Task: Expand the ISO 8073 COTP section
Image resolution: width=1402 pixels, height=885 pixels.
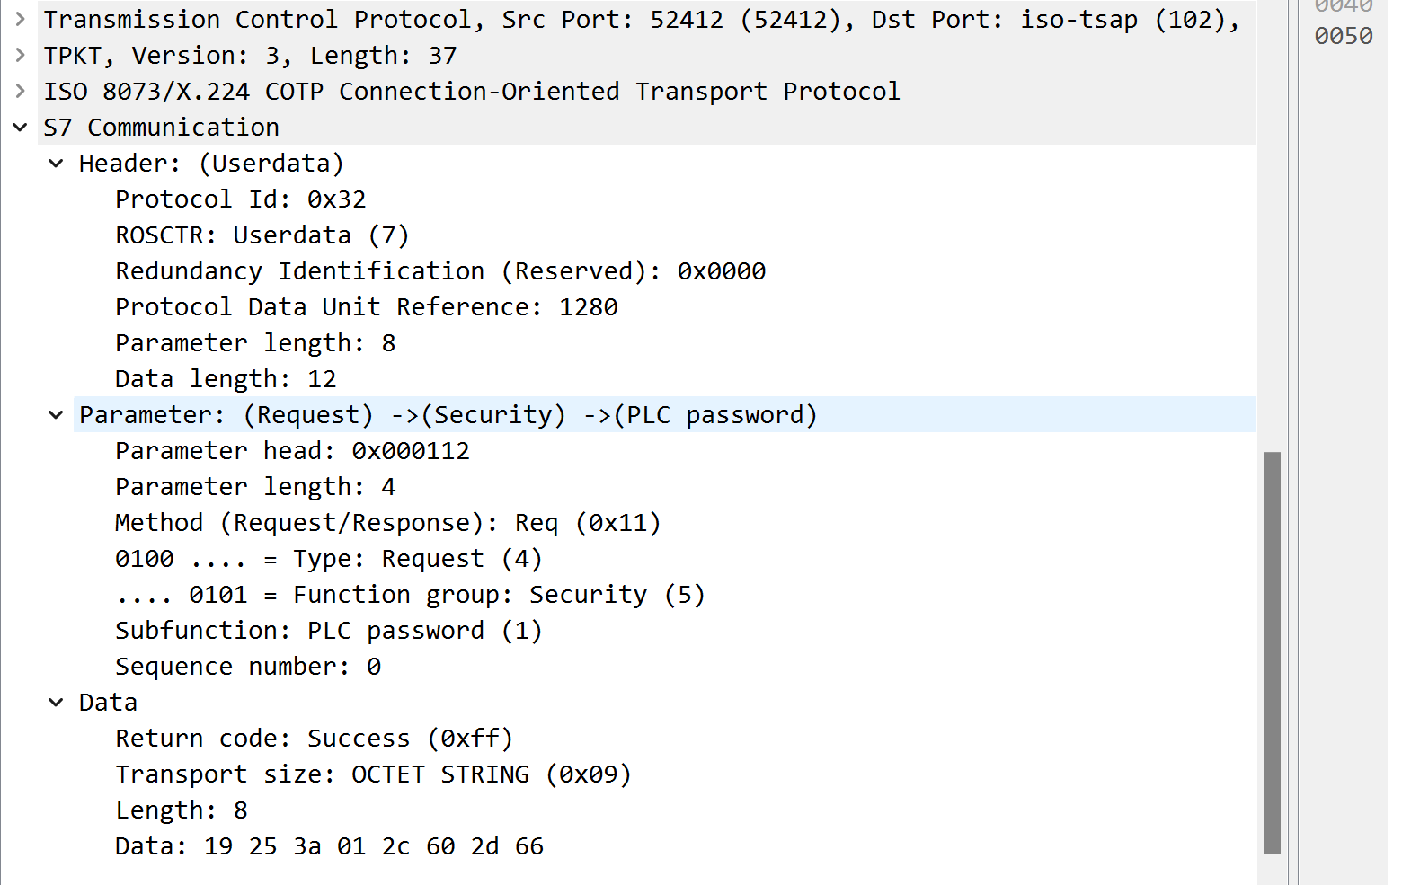Action: click(x=20, y=91)
